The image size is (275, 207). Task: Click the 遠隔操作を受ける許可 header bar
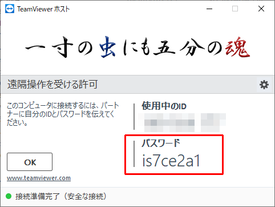tap(137, 84)
